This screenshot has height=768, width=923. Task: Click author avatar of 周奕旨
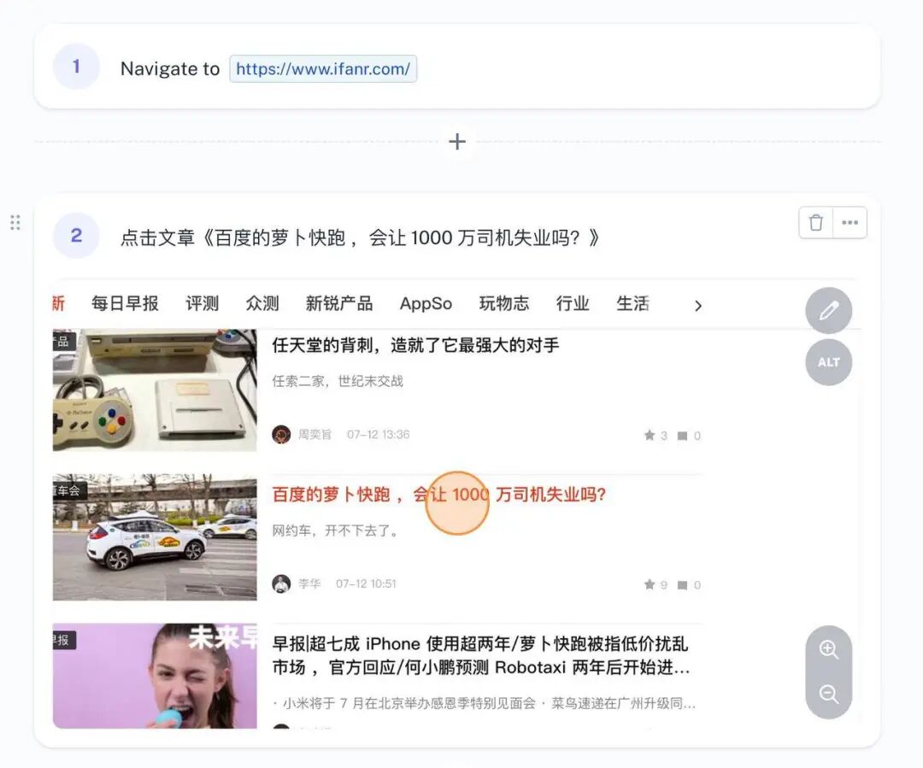click(281, 435)
